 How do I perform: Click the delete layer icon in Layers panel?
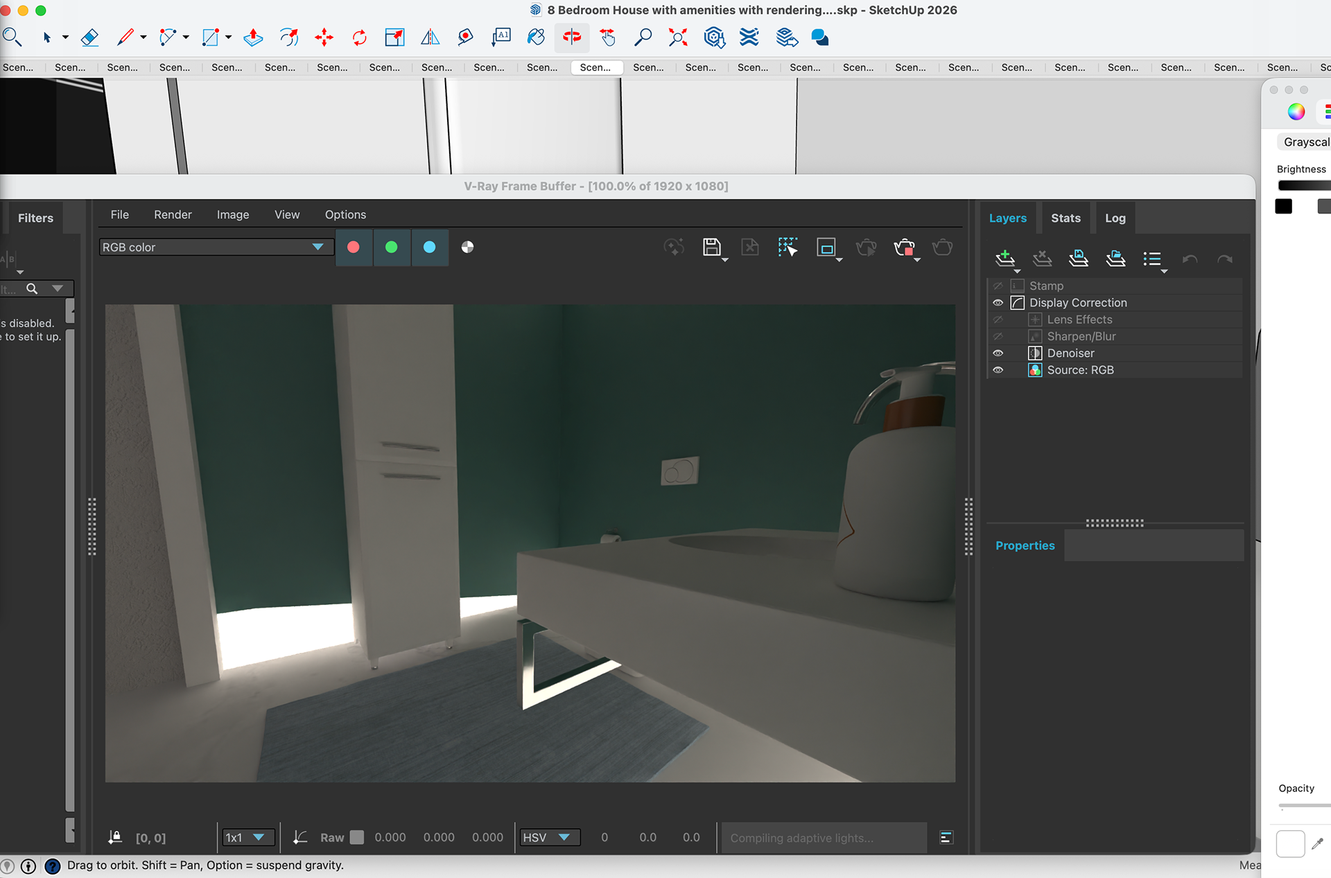[1042, 258]
